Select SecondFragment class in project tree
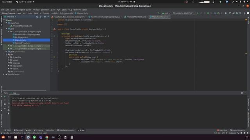This screenshot has height=140, width=250. [23, 43]
